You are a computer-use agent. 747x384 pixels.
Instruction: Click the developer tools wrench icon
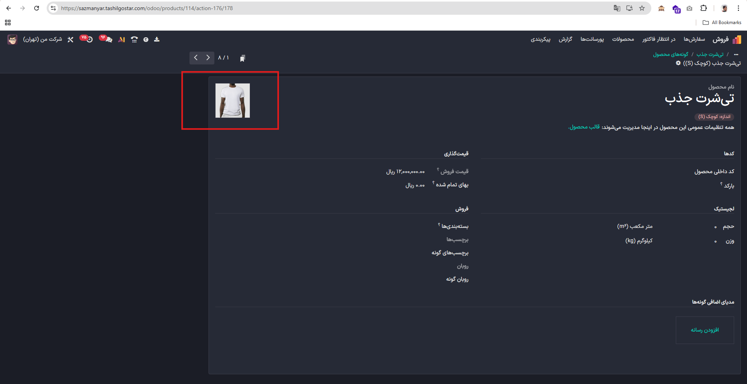[70, 40]
